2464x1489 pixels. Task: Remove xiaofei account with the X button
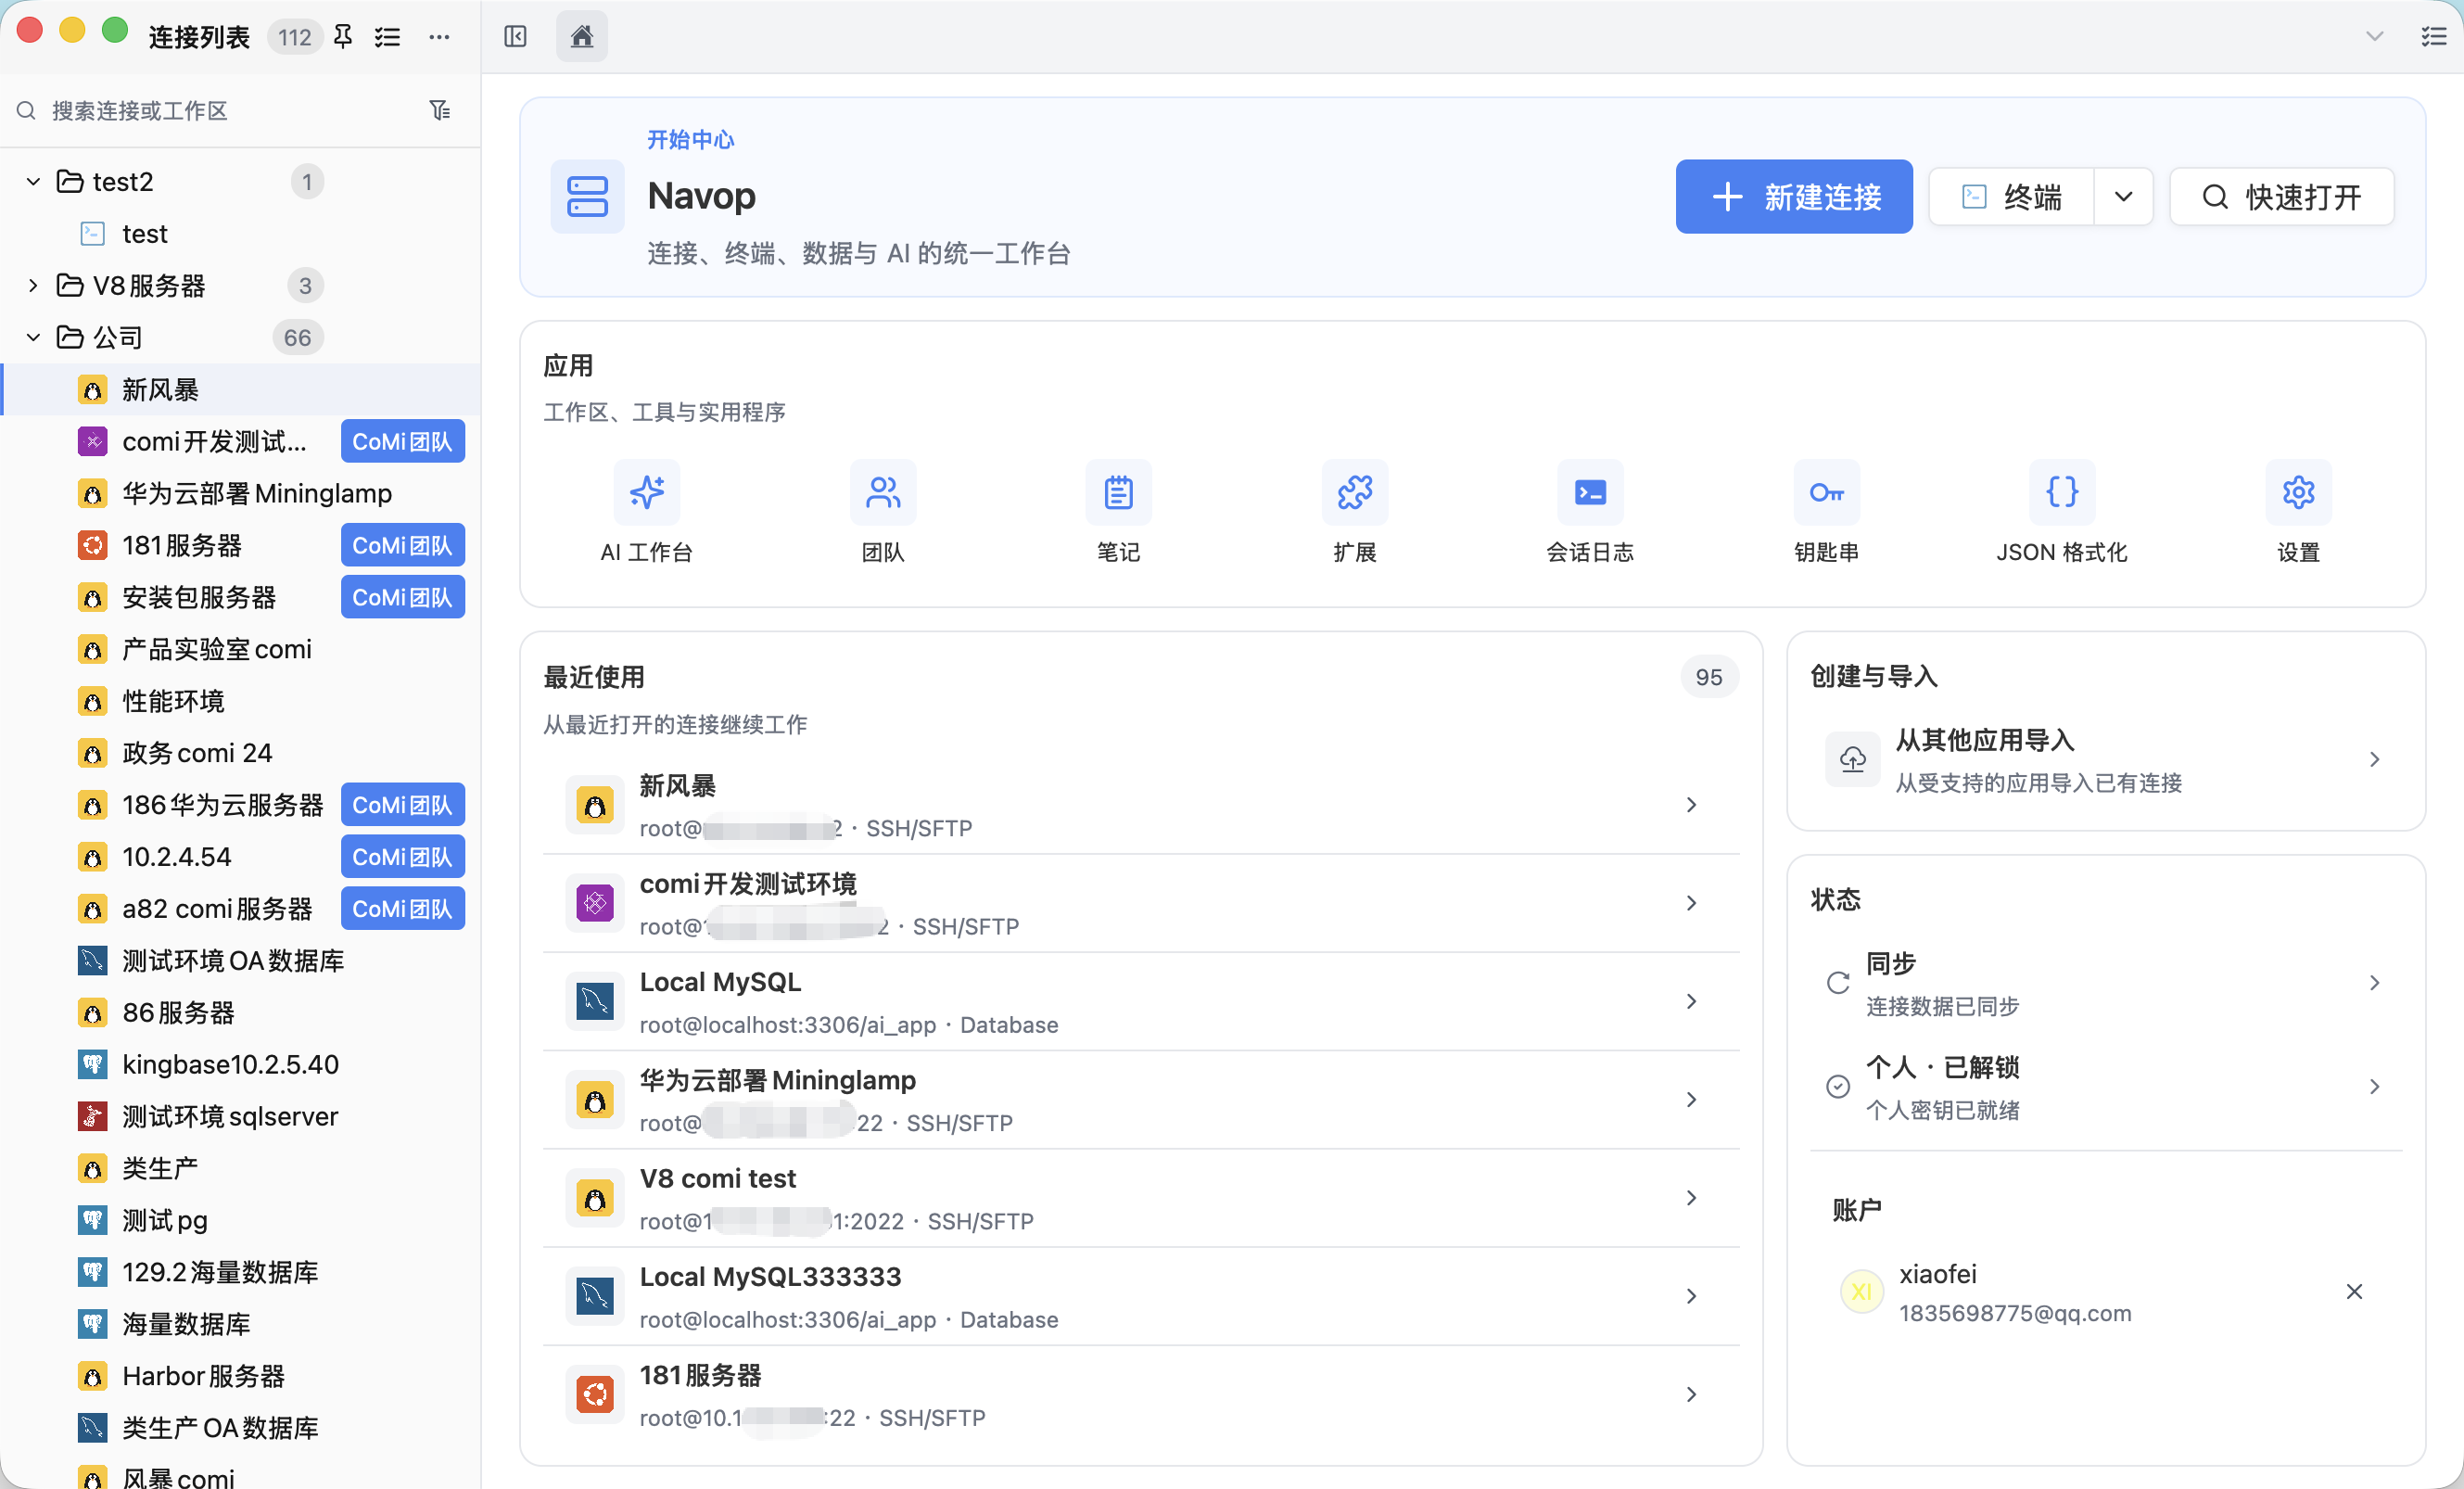(x=2355, y=1293)
